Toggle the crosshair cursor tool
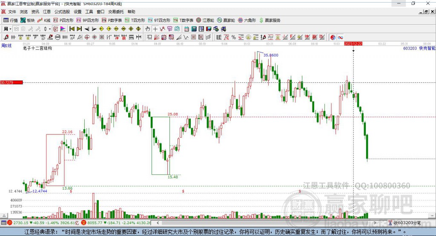Image resolution: width=436 pixels, height=236 pixels. (x=155, y=29)
